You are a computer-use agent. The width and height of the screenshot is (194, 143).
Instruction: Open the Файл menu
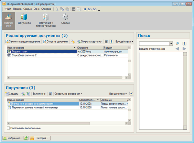(x=8, y=9)
